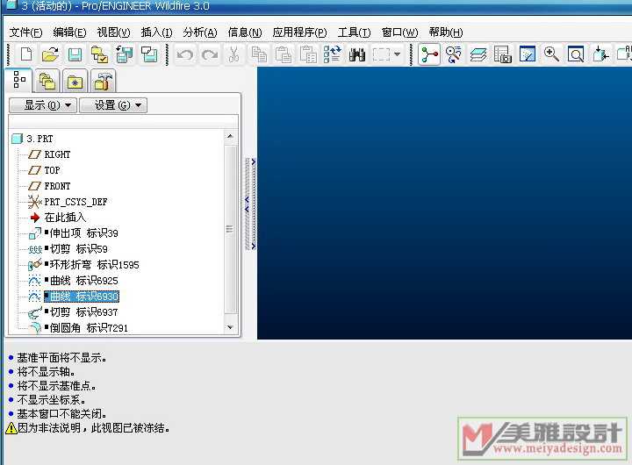Click the message 因为非法说明,此视图已被冻结
The width and height of the screenshot is (632, 465).
point(93,428)
